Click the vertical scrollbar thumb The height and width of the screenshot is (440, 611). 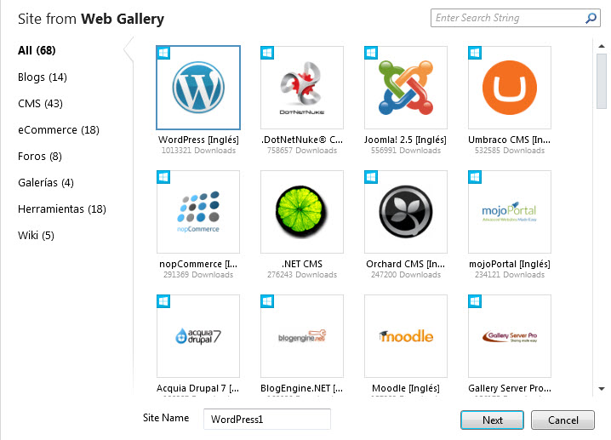[x=602, y=81]
